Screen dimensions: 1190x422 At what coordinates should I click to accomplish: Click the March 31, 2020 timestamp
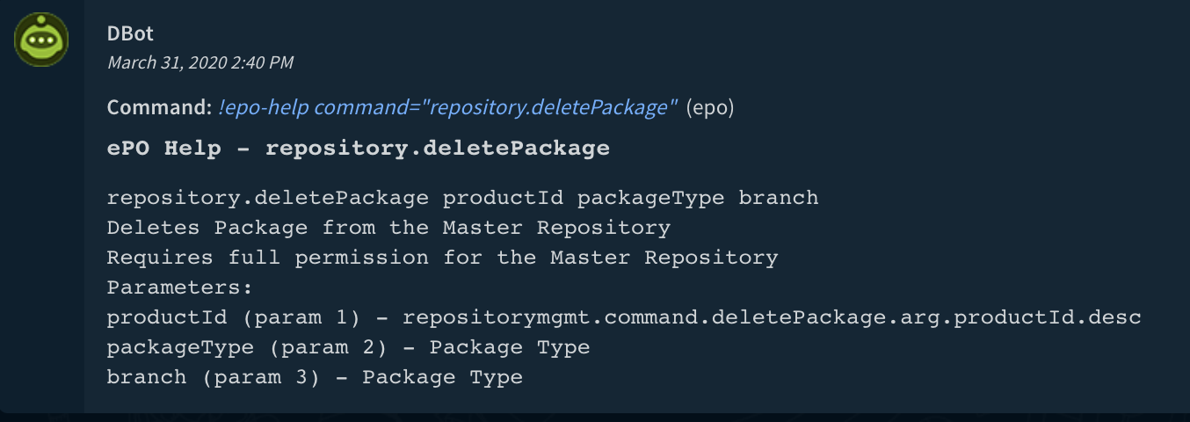[200, 62]
